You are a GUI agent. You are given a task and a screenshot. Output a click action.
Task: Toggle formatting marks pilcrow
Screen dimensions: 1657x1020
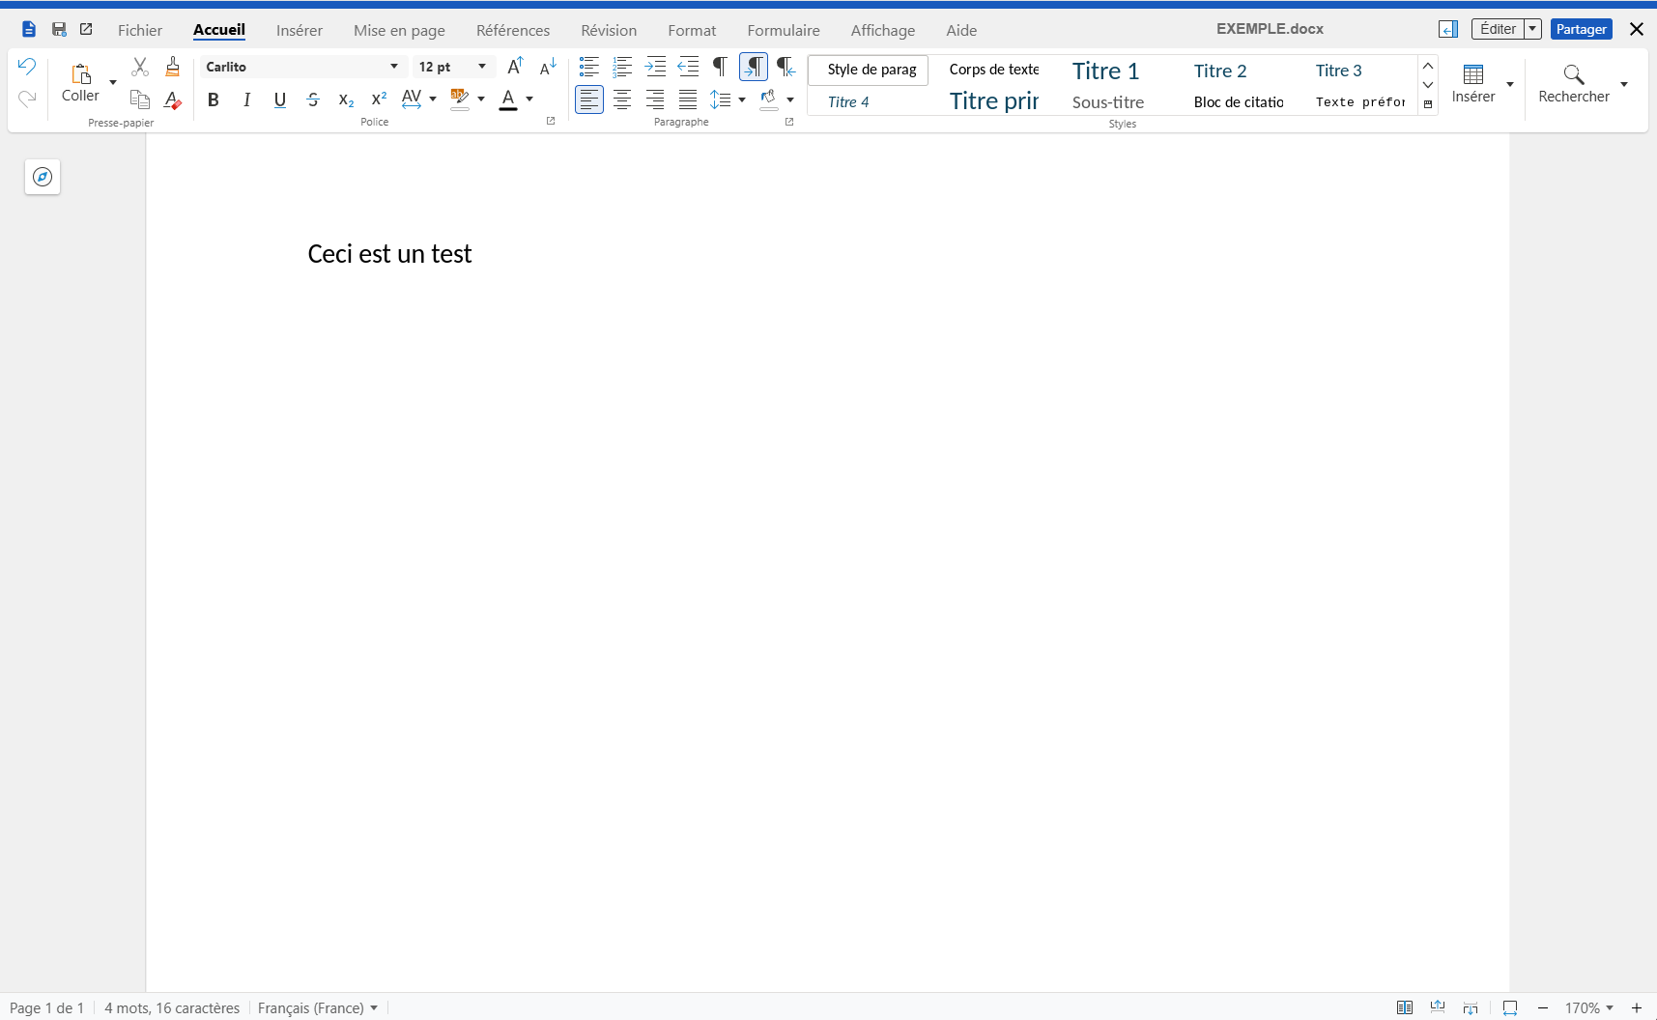click(x=720, y=67)
